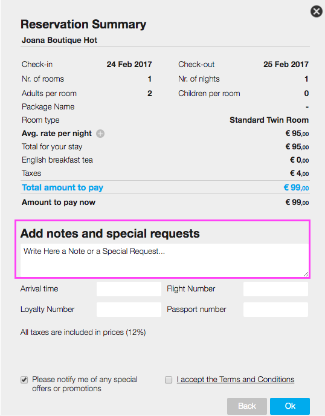Viewport: 325px width, 416px height.
Task: Click the blue € 99,00 total amount
Action: pos(296,187)
